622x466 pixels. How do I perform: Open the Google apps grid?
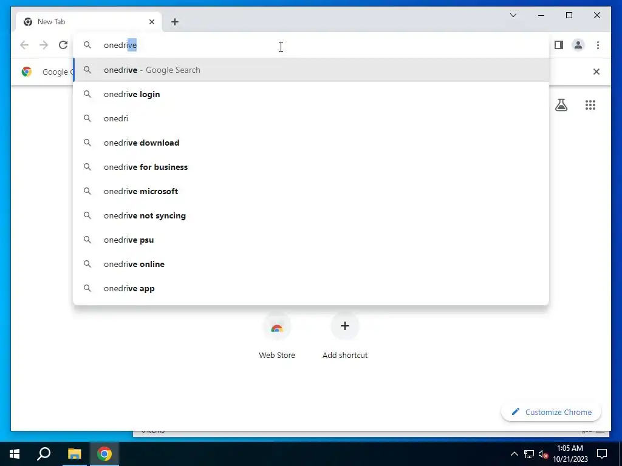(590, 105)
